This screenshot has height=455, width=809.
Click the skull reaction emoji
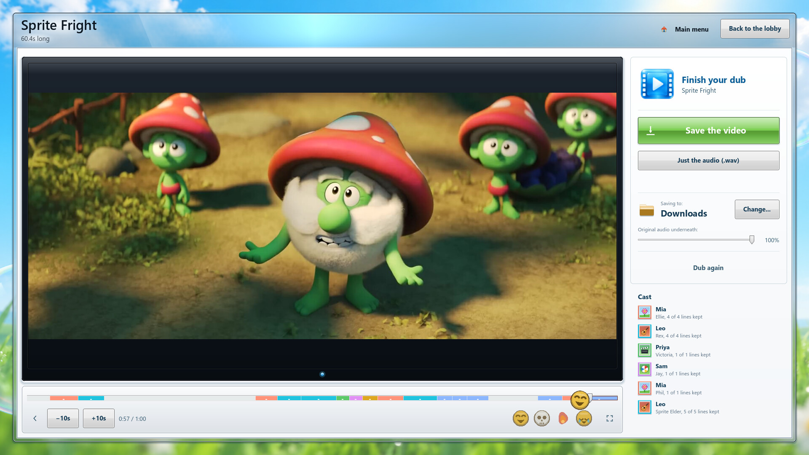tap(542, 418)
